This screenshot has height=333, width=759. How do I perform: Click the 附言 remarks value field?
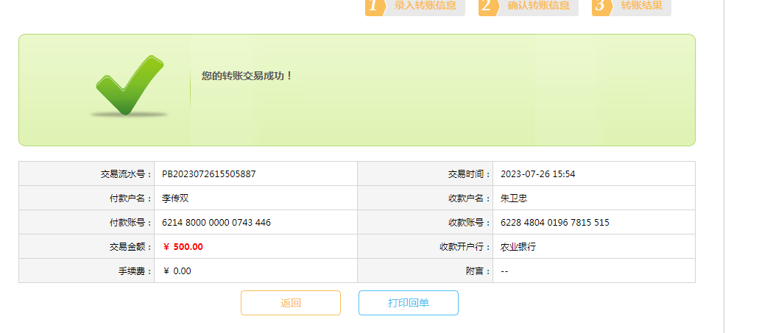(x=505, y=271)
